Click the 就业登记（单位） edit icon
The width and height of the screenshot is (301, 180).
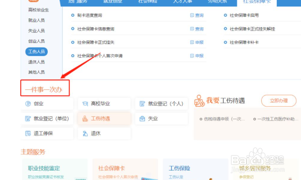coord(28,118)
